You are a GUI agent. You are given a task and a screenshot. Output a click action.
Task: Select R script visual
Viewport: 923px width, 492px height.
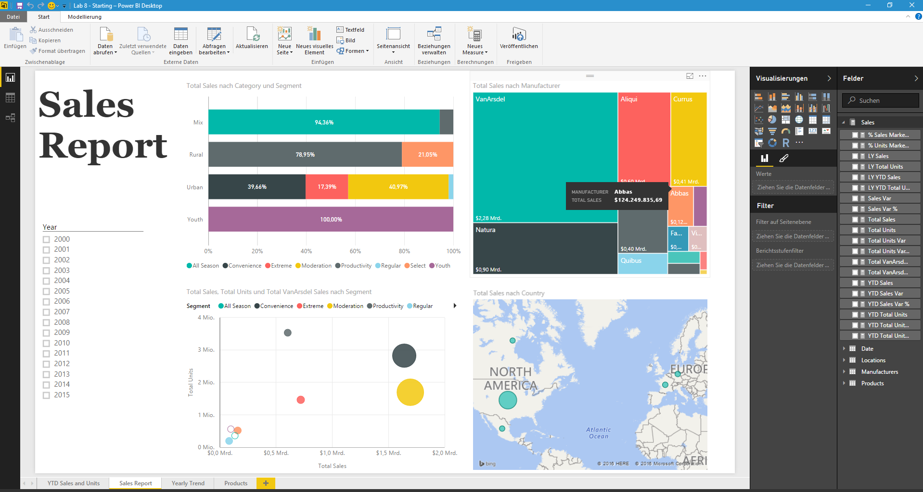pos(785,143)
